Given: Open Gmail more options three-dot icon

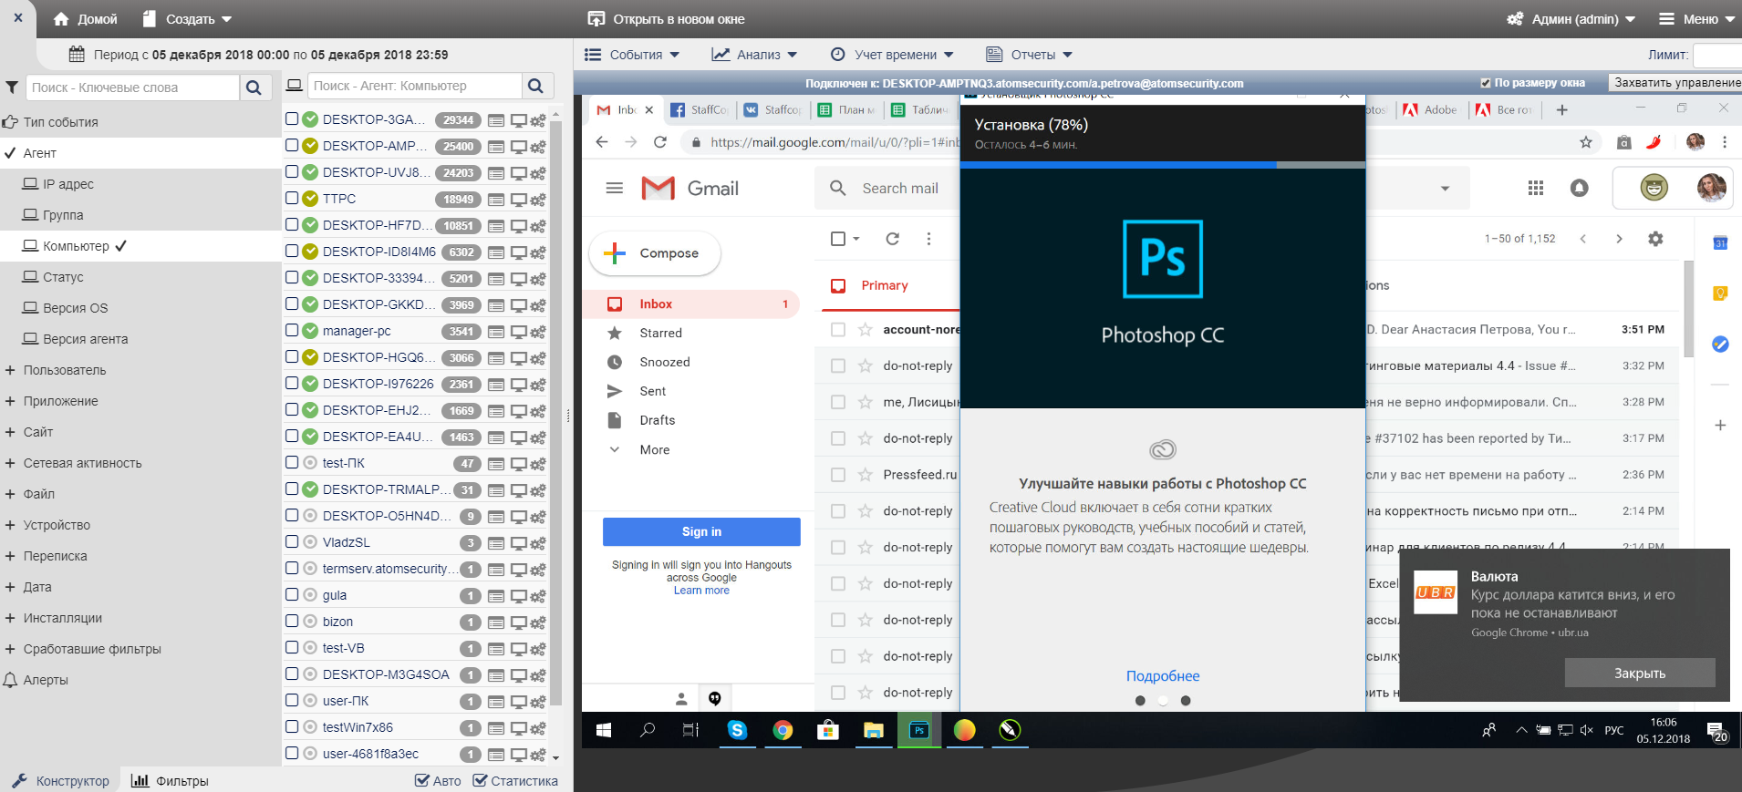Looking at the screenshot, I should tap(928, 239).
